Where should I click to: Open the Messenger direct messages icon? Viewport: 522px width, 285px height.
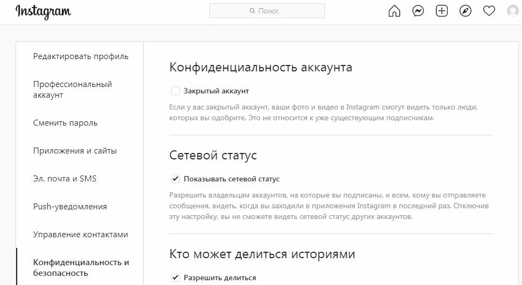(418, 11)
